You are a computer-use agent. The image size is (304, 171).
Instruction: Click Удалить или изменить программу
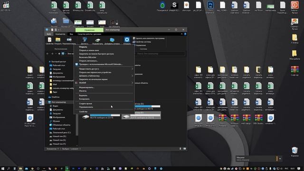[x=149, y=38]
